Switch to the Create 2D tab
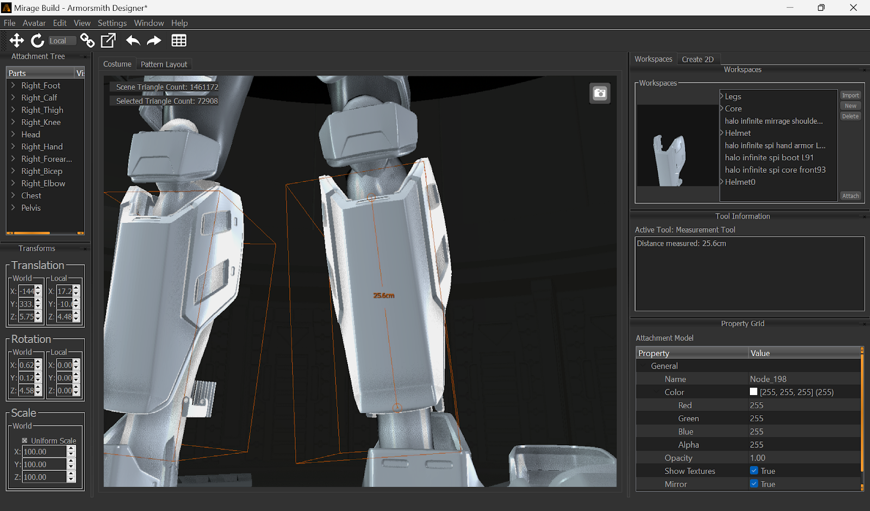Screen dimensions: 870x511 (x=698, y=59)
